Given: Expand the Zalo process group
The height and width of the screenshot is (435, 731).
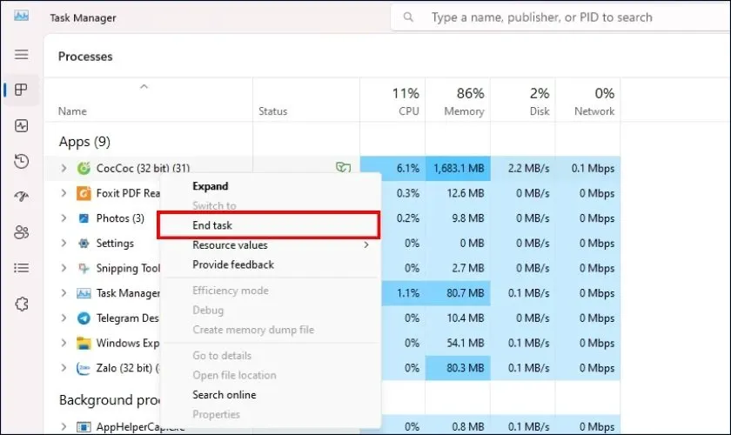Looking at the screenshot, I should pyautogui.click(x=64, y=368).
